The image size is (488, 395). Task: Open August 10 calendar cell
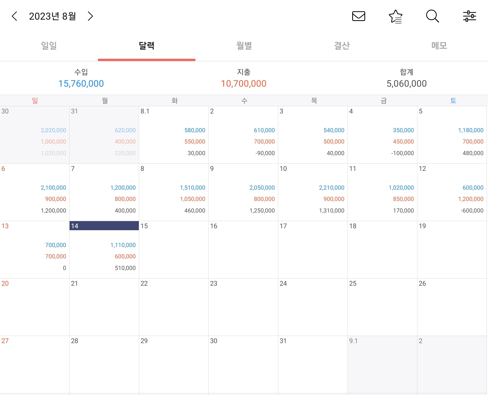[313, 192]
